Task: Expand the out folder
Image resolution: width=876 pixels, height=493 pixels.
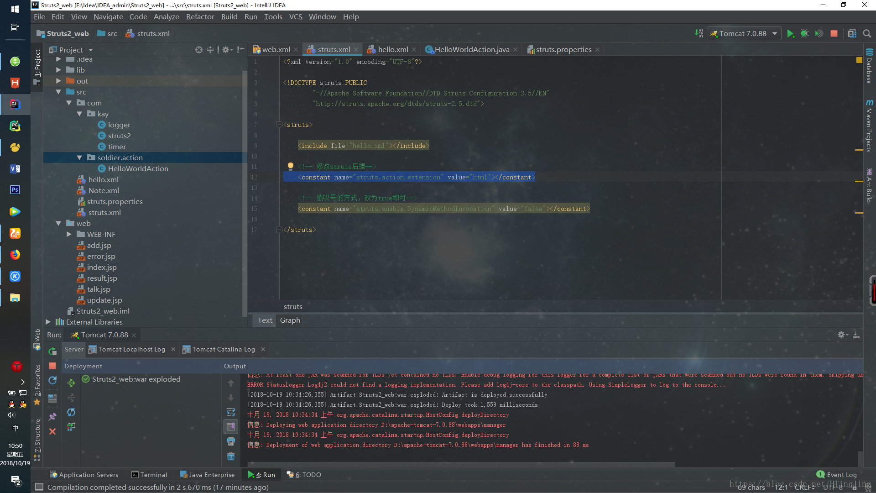Action: click(x=58, y=81)
